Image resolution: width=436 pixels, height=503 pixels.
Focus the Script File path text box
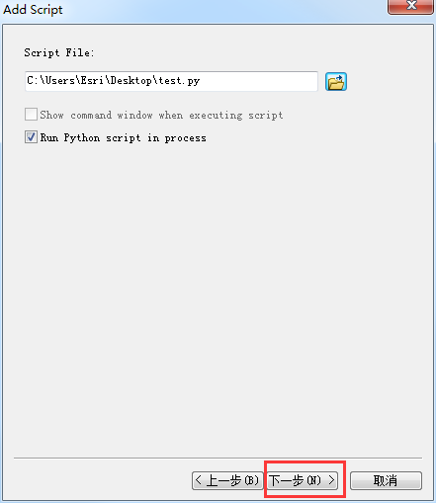(x=171, y=81)
